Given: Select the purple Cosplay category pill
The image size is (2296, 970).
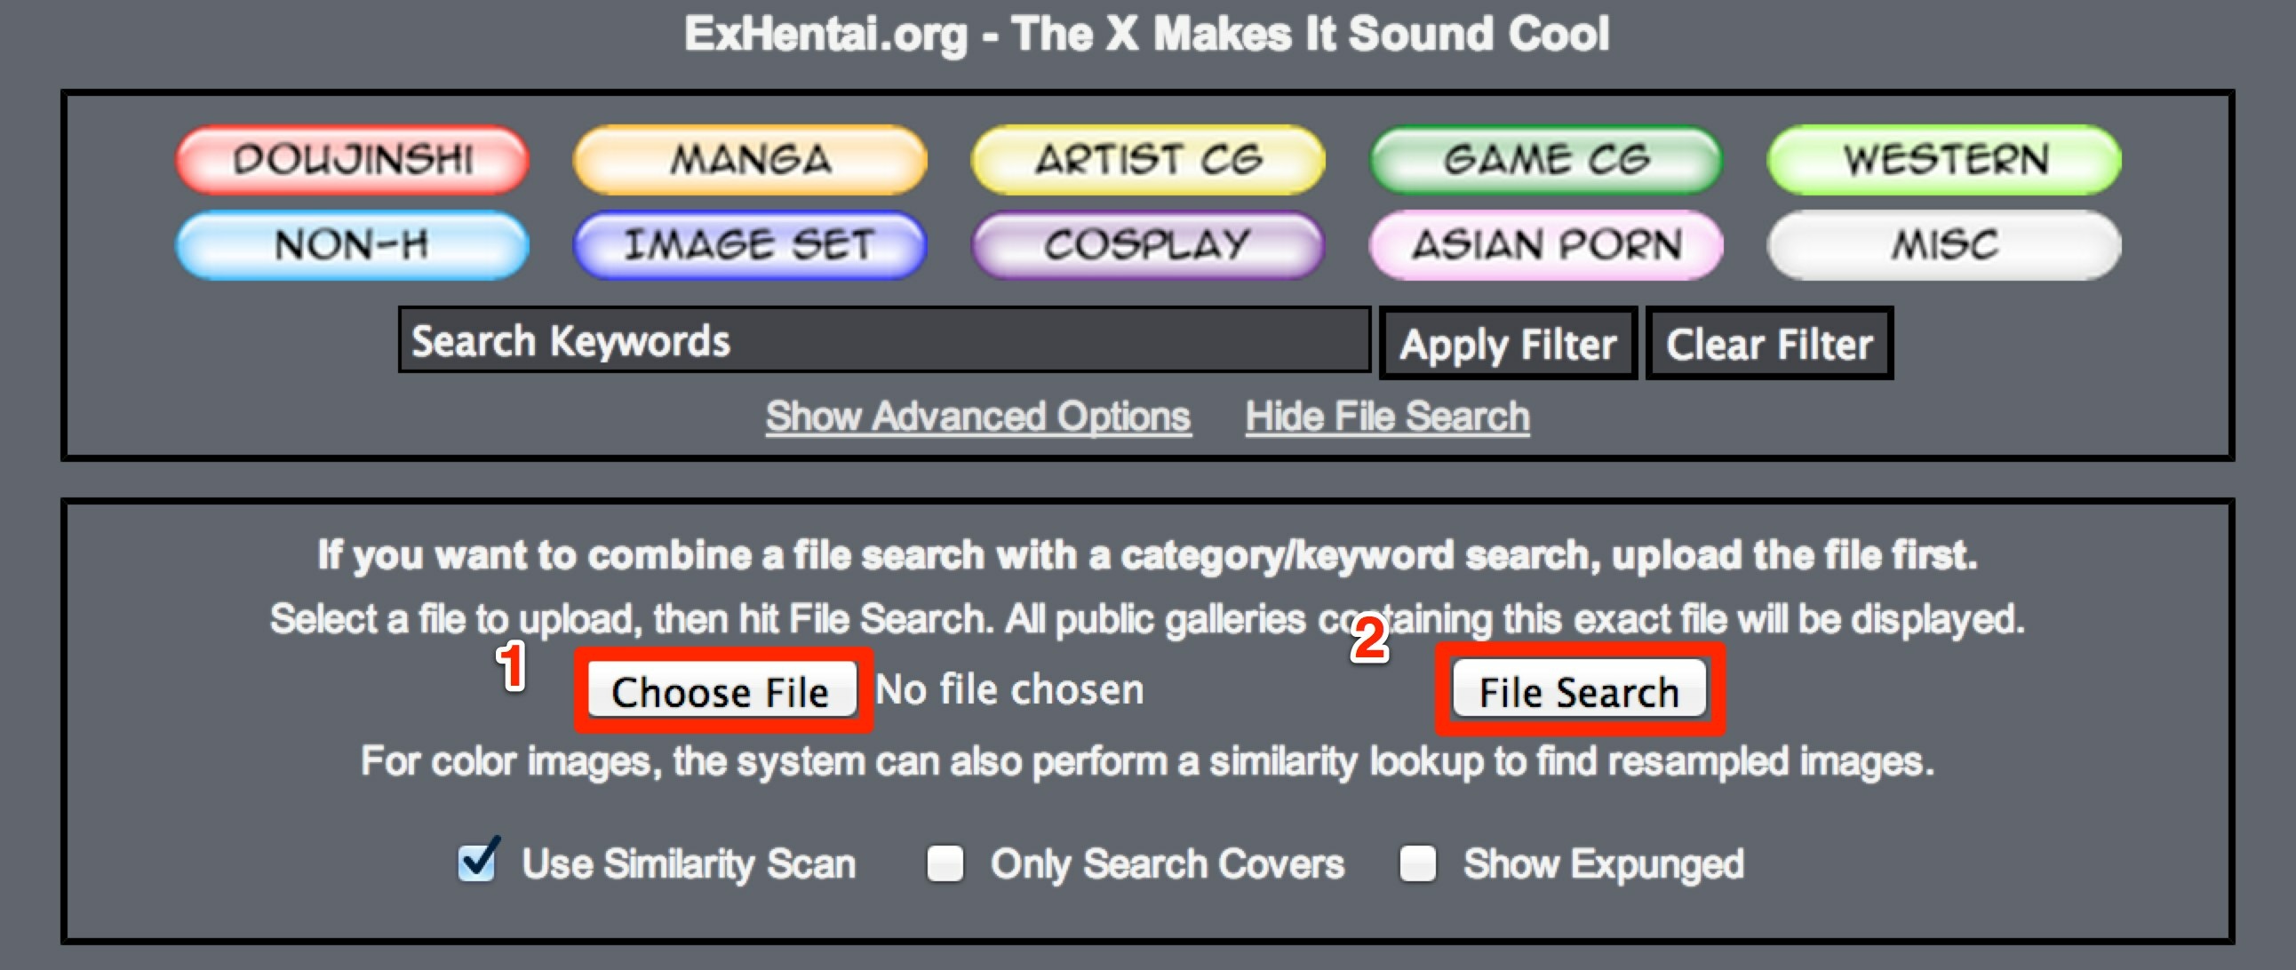Looking at the screenshot, I should (1148, 245).
